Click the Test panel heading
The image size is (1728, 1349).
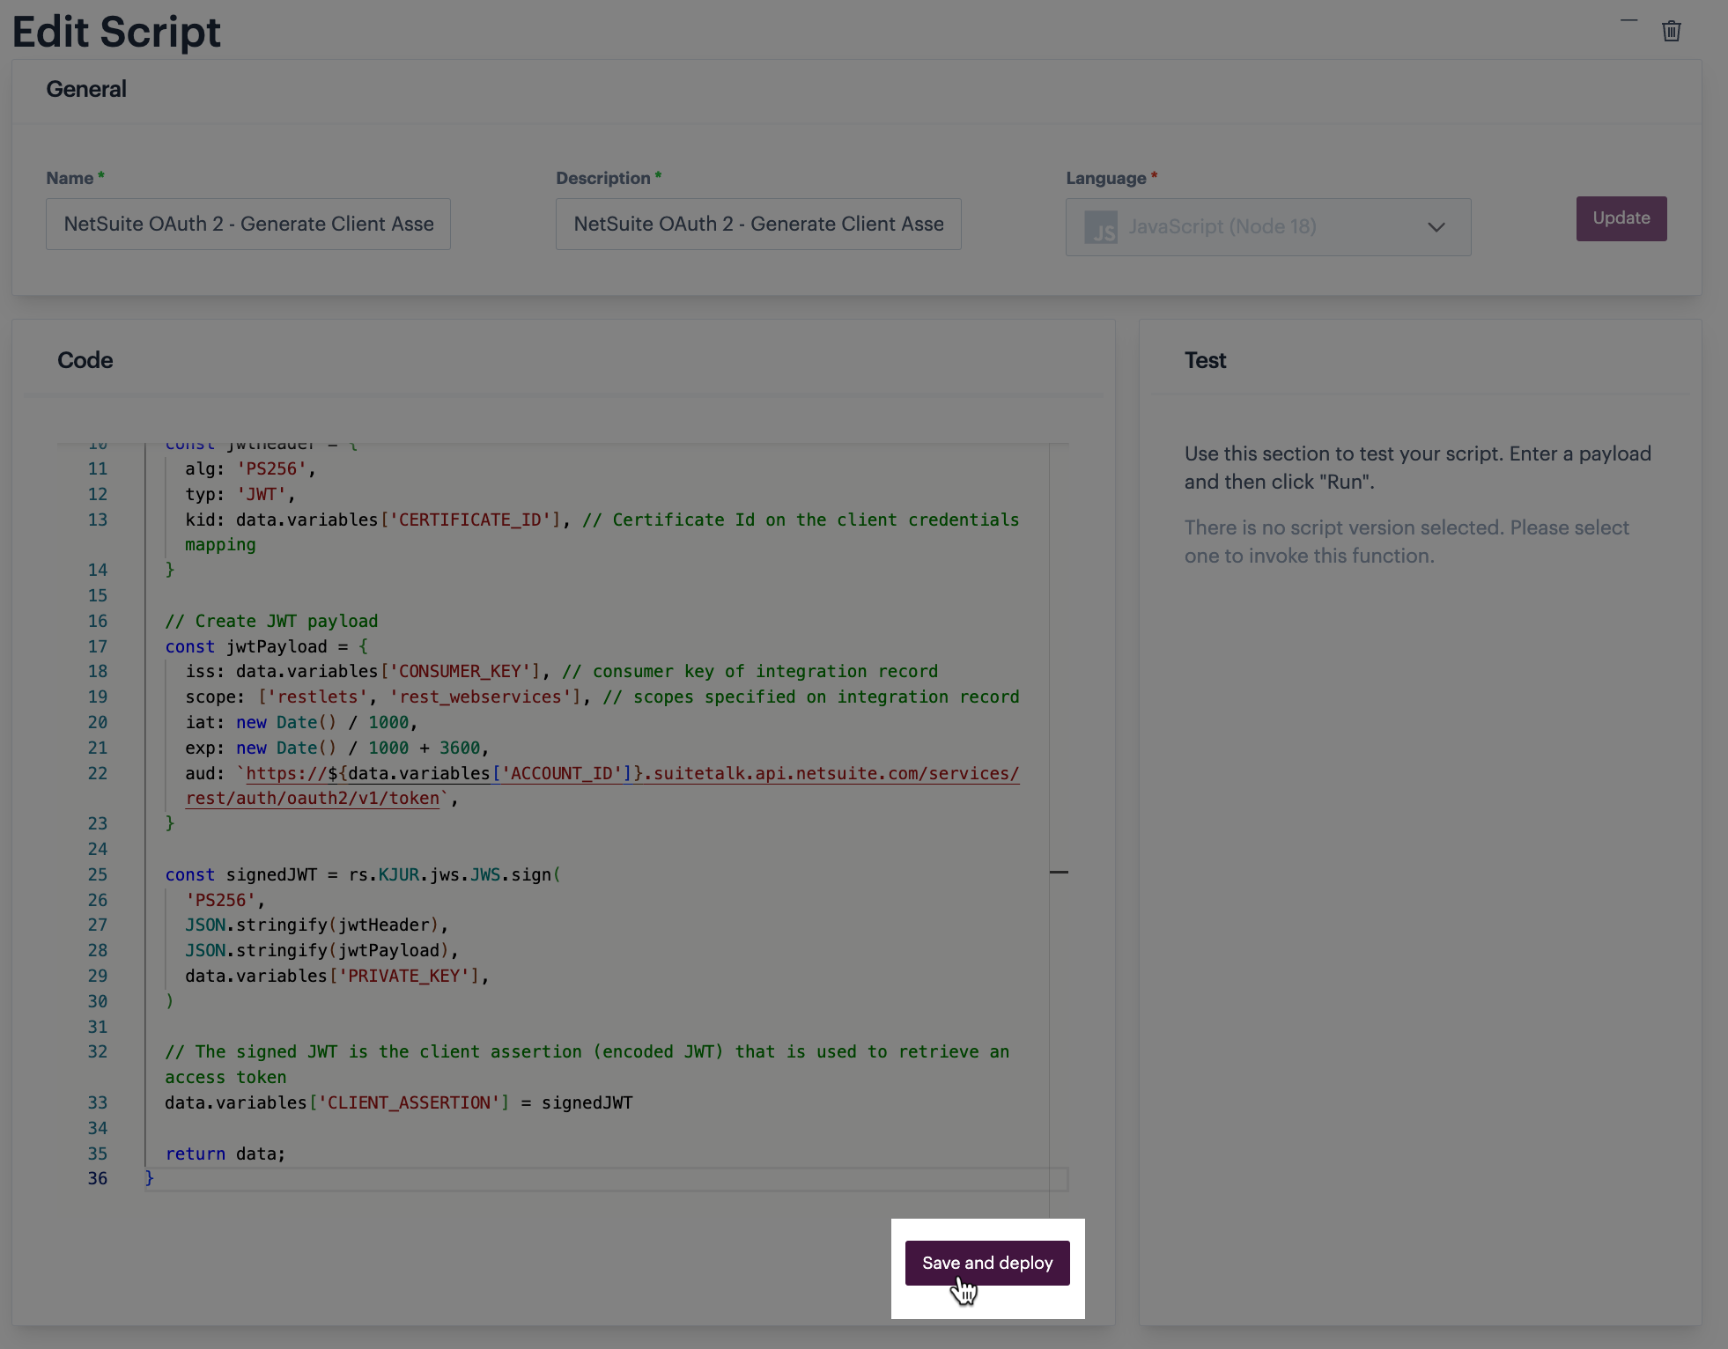[1205, 360]
